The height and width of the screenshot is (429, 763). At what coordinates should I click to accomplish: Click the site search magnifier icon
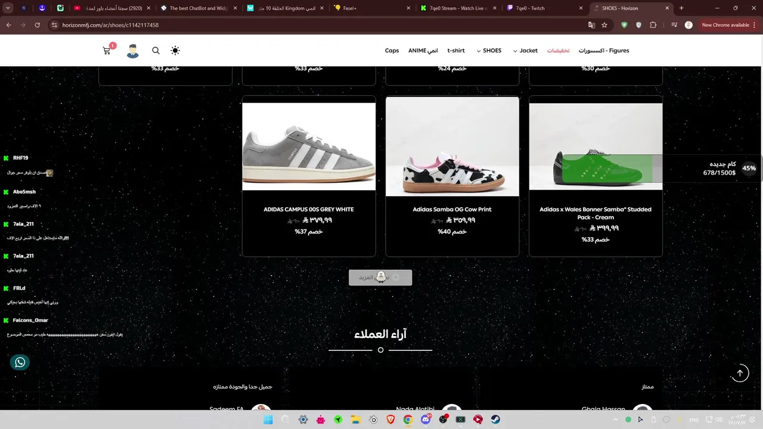click(x=156, y=51)
